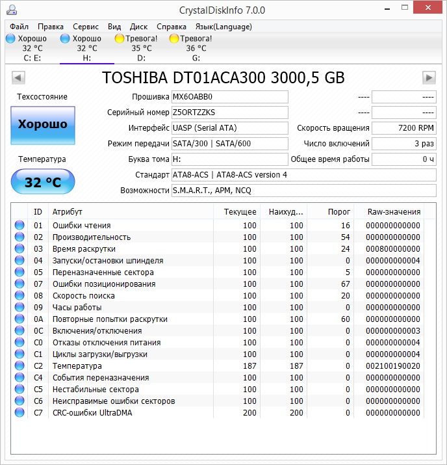Click the status orb for attribute 02
Image resolution: width=447 pixels, height=465 pixels.
(19, 237)
